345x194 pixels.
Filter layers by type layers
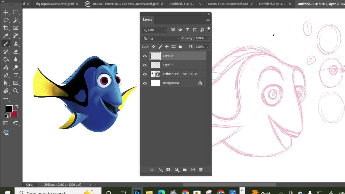pos(187,30)
